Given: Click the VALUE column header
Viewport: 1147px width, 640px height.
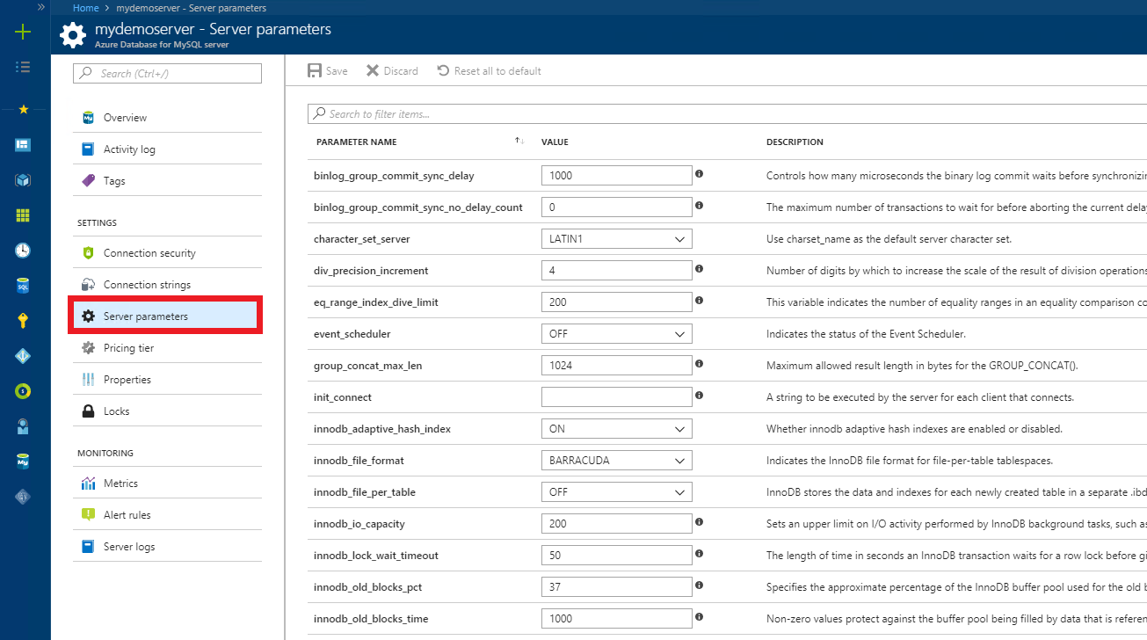Looking at the screenshot, I should (555, 142).
